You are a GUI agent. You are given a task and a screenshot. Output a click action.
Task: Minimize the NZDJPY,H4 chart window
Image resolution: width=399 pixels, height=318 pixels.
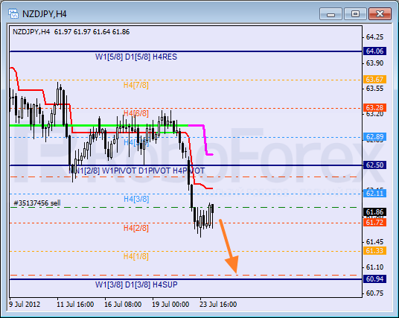tap(331, 13)
